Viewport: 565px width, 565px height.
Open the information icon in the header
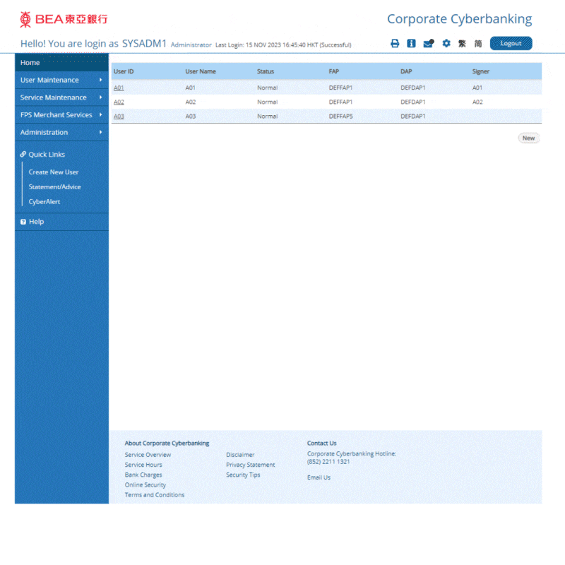(x=411, y=44)
